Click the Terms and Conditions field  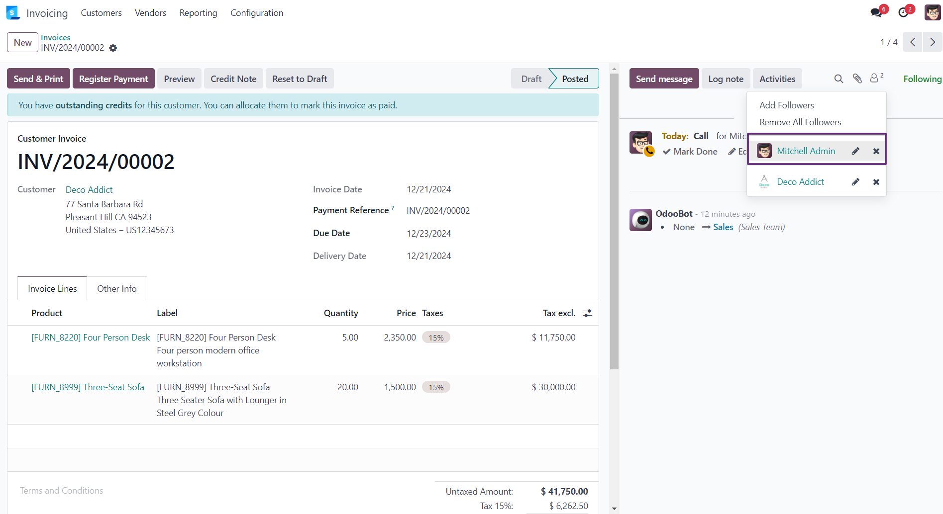(61, 491)
